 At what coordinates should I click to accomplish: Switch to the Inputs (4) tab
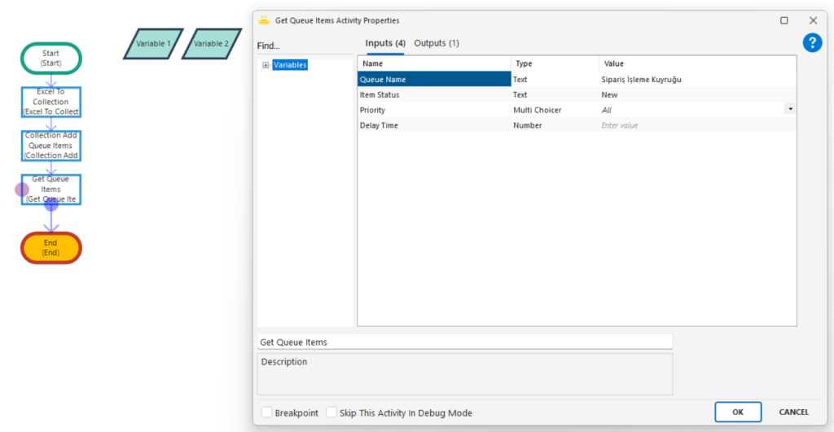click(x=385, y=43)
